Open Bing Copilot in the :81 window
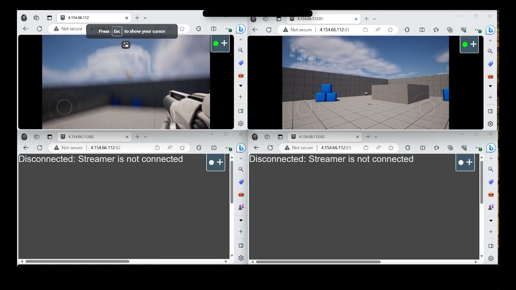The width and height of the screenshot is (516, 290). click(x=490, y=30)
